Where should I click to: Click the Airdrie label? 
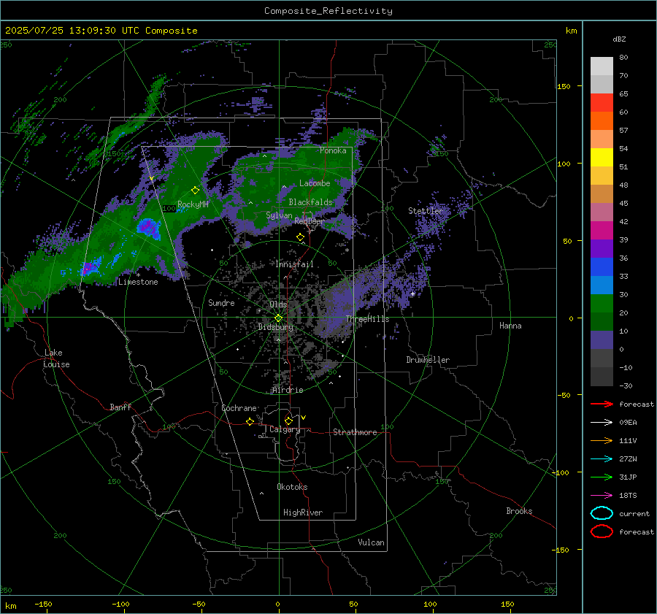point(288,390)
